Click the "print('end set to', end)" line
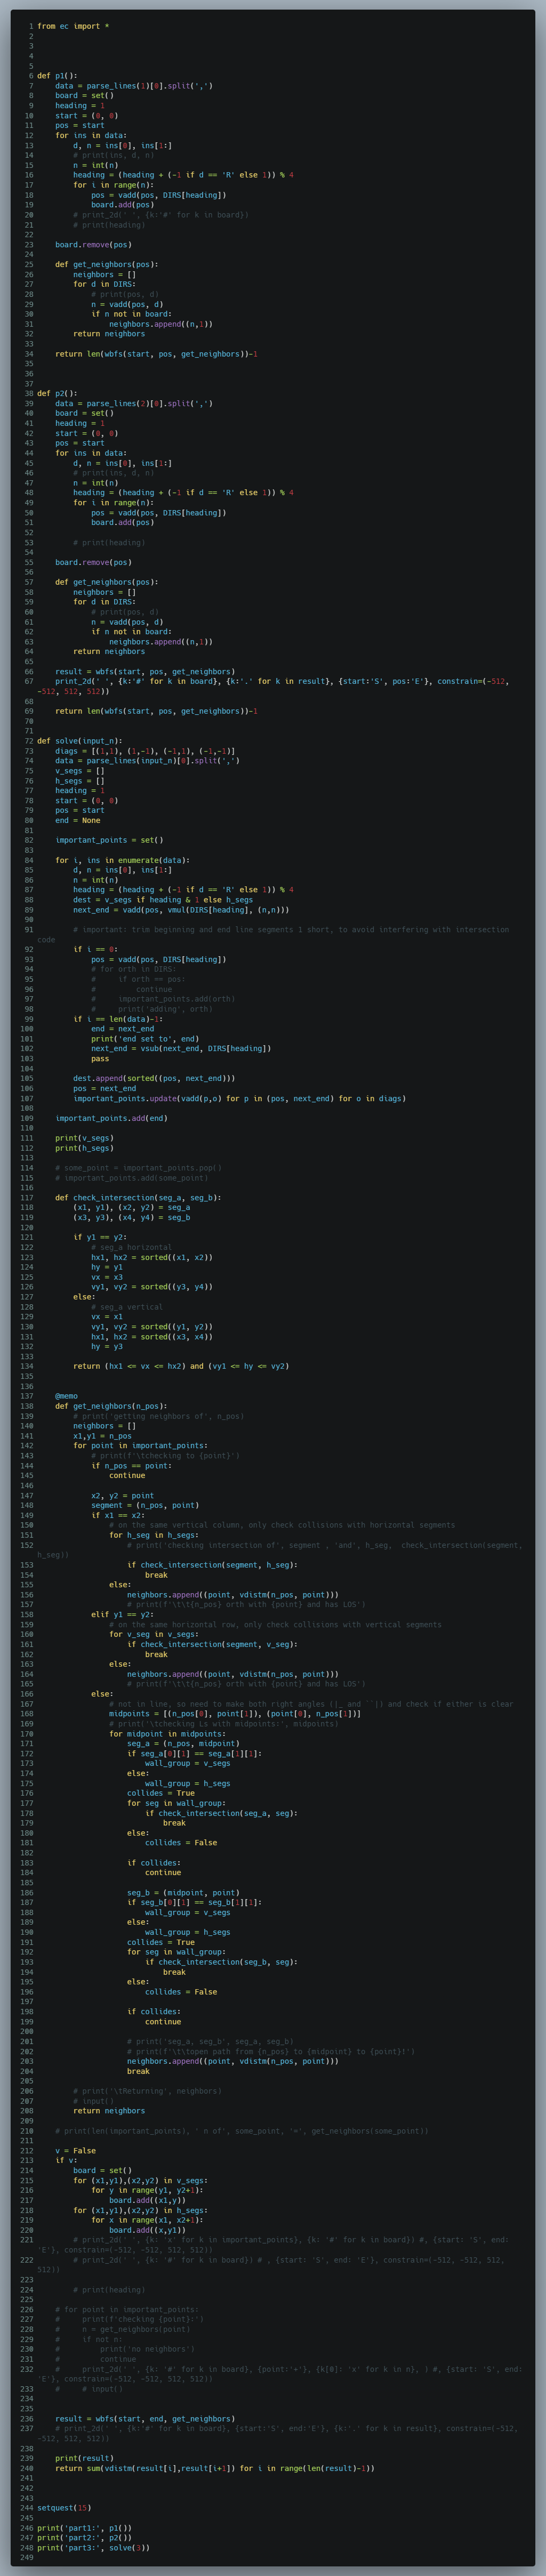 pyautogui.click(x=144, y=1039)
